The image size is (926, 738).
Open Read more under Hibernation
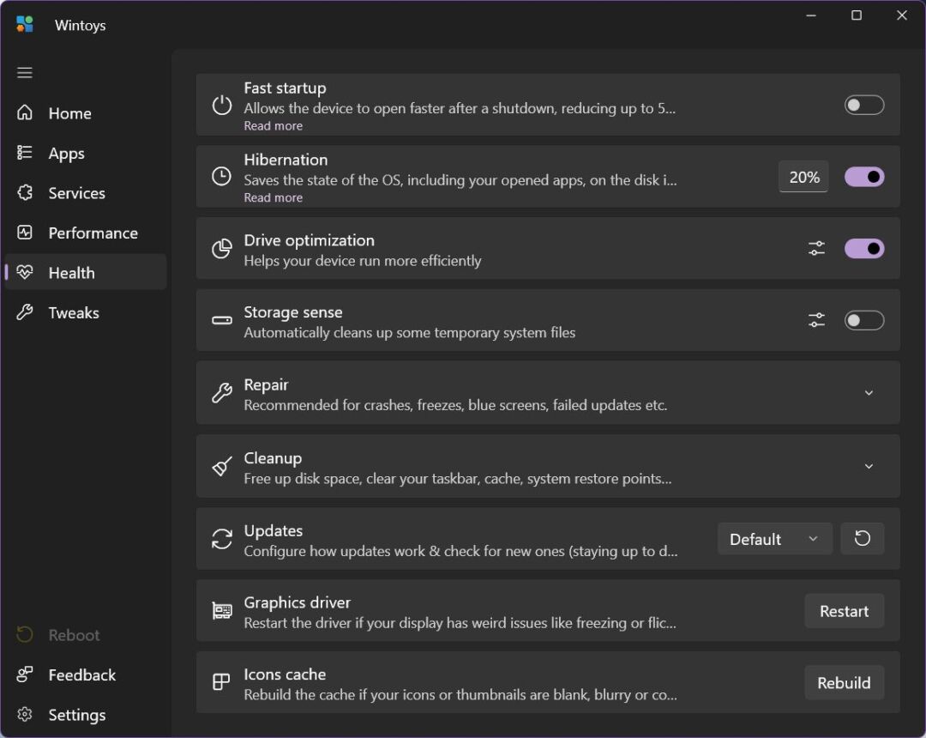coord(274,197)
